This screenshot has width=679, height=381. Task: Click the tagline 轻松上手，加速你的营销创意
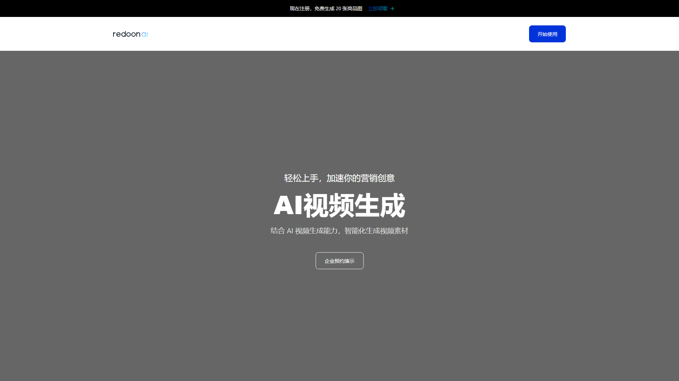click(339, 178)
